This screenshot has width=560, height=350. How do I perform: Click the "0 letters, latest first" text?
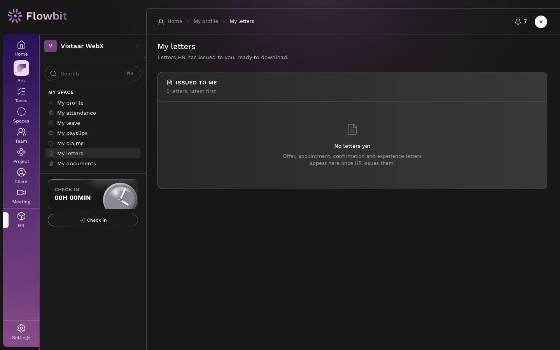(191, 91)
